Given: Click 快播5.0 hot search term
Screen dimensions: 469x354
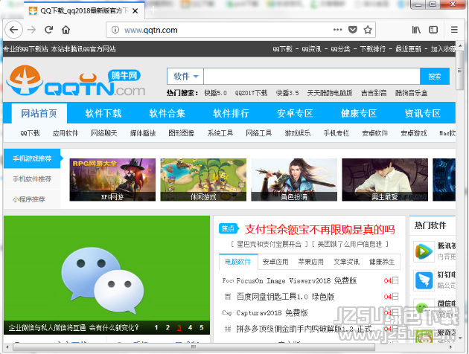Looking at the screenshot, I should (x=215, y=93).
